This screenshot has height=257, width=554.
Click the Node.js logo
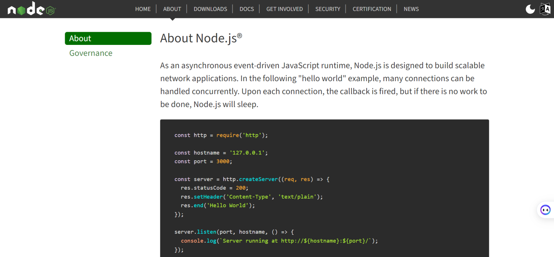32,9
